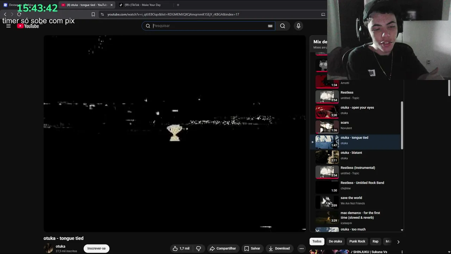Go forward with browser forward arrow
This screenshot has width=451, height=254.
tap(12, 14)
